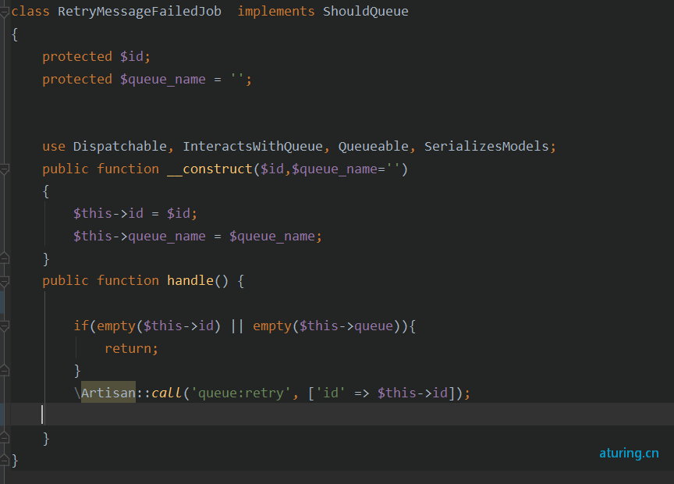The height and width of the screenshot is (484, 674).
Task: Click the '||' operator in the if condition
Action: [237, 326]
